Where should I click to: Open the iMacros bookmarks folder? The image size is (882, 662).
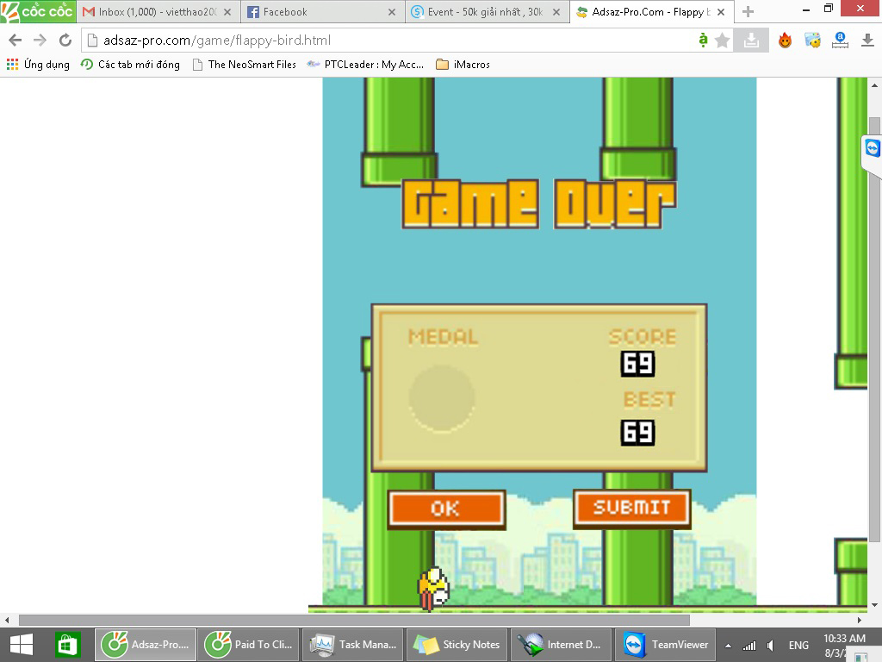coord(463,64)
